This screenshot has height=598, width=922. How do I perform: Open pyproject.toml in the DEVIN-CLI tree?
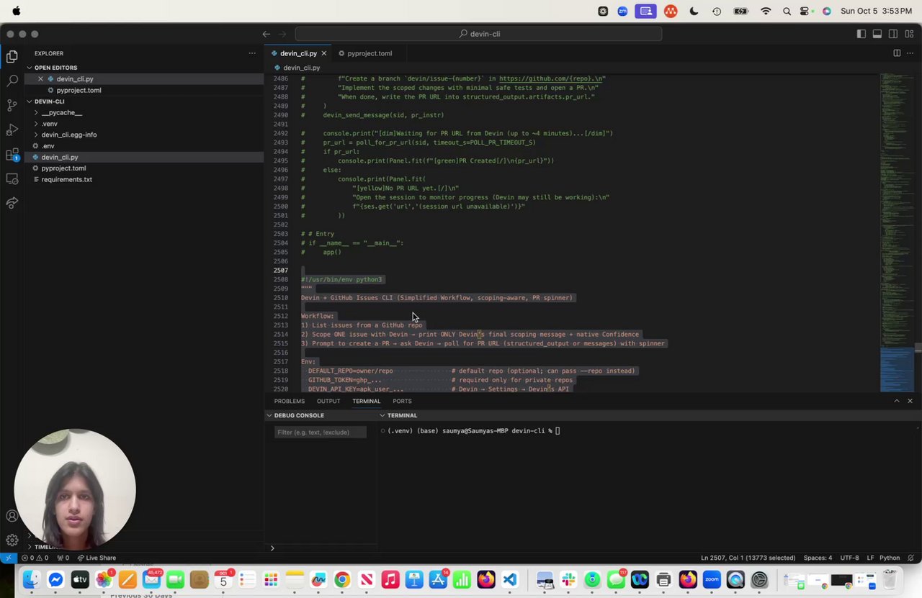63,168
